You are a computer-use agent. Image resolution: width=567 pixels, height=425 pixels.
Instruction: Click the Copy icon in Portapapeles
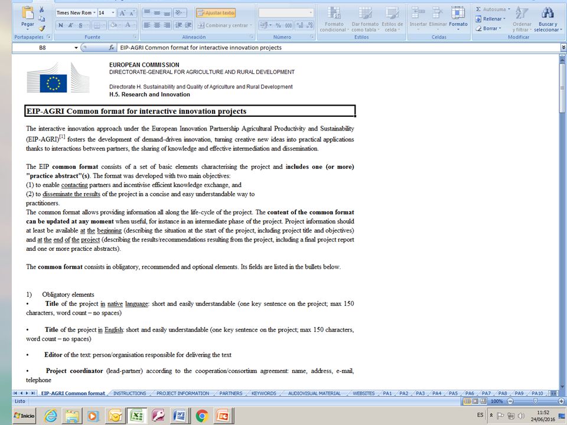(x=42, y=19)
